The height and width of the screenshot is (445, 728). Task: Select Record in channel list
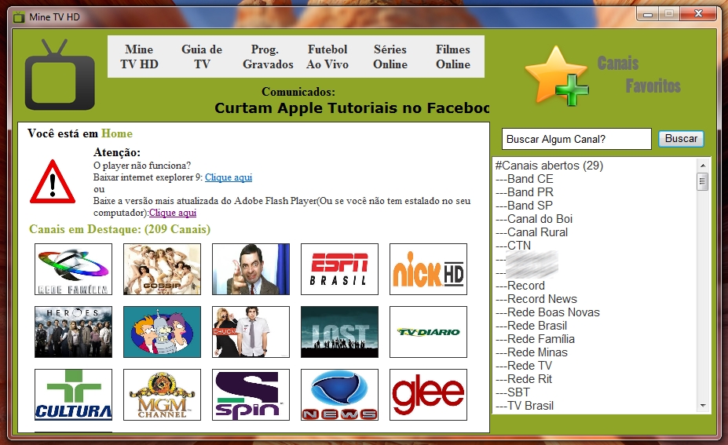pos(520,286)
